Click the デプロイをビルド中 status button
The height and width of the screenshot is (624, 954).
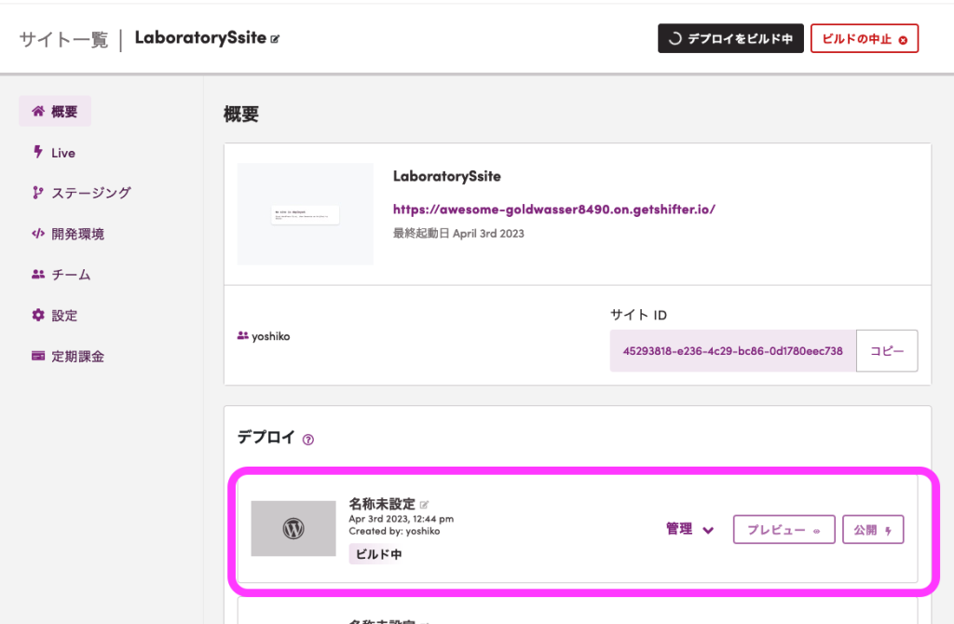[x=730, y=39]
